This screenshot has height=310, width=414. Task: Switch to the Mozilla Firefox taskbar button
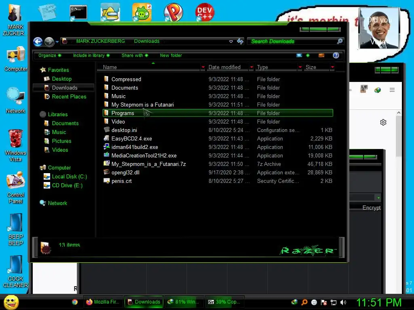coord(103,302)
